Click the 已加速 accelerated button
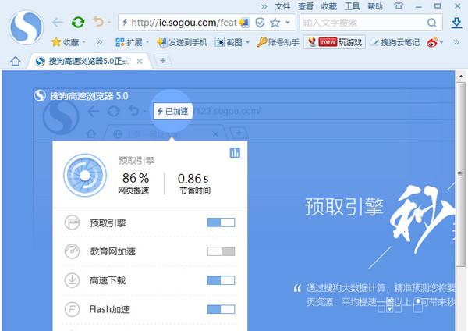Screen dimensions: 468x331 [173, 111]
